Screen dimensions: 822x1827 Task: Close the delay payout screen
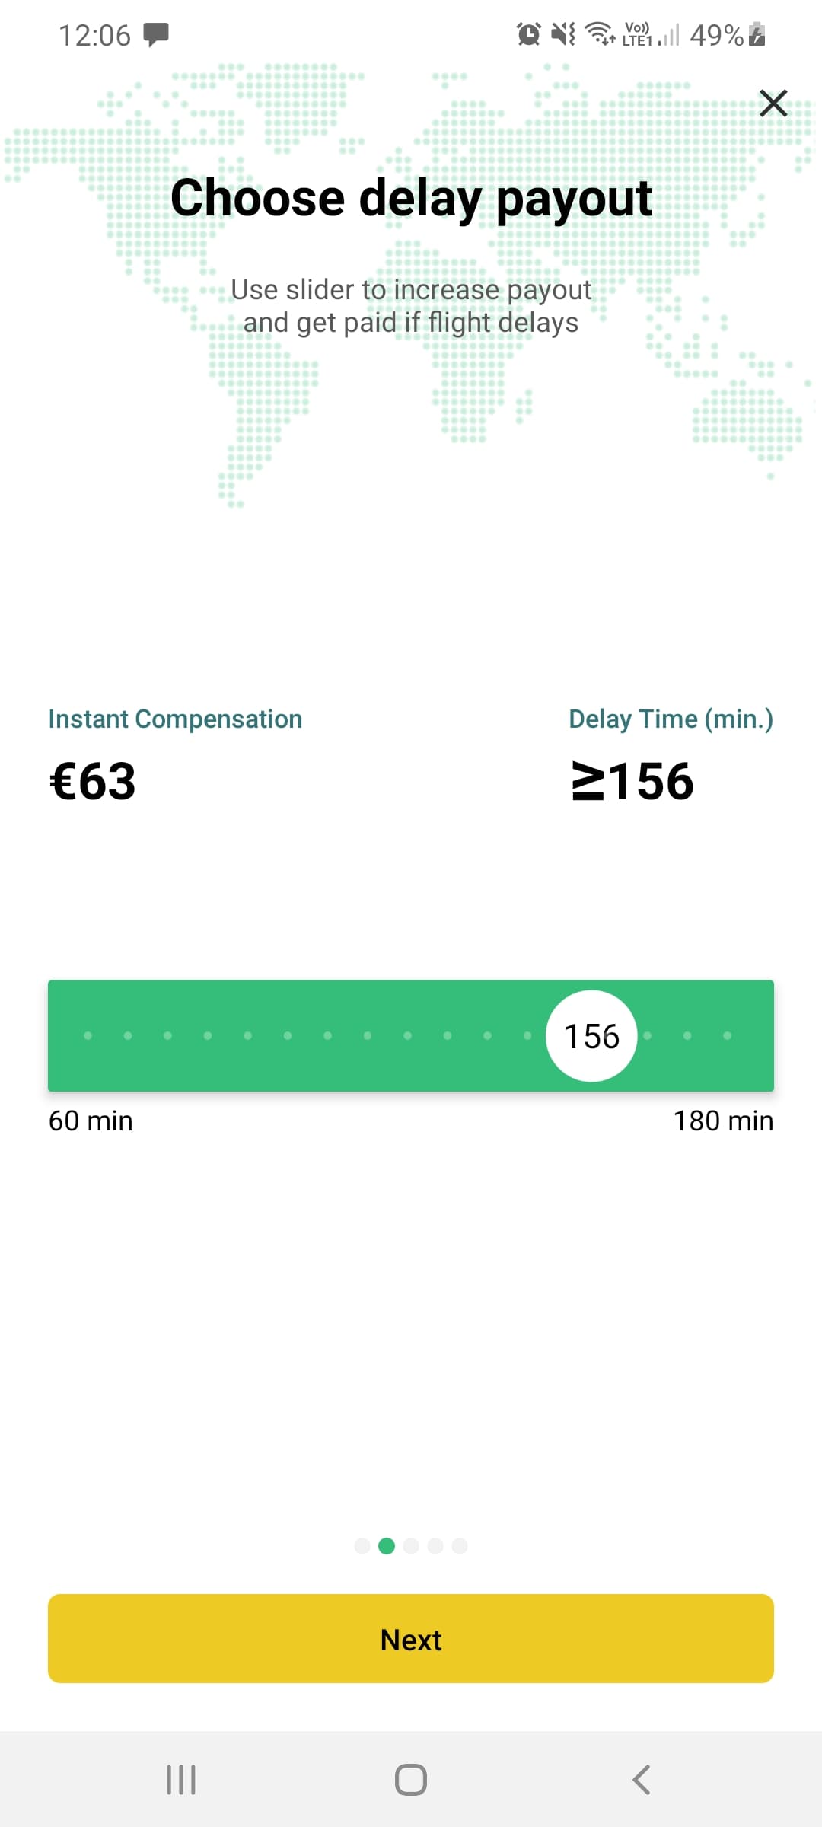point(773,103)
